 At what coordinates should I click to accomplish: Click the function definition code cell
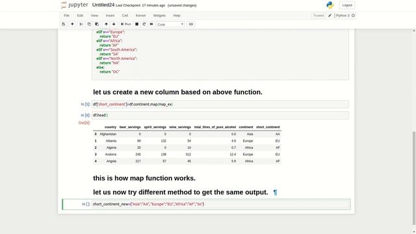click(220, 54)
